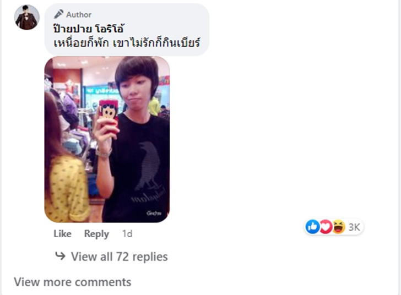Open profile name ป๊ายปาย โอริโอ้
This screenshot has width=401, height=295.
click(89, 29)
